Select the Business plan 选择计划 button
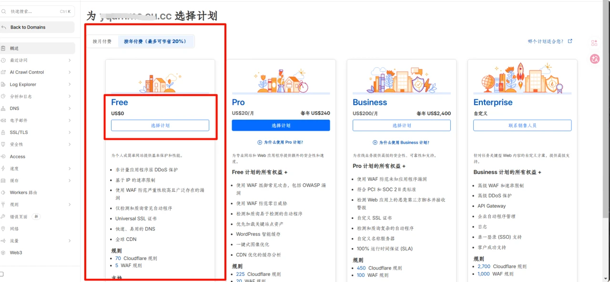Screen dimensions: 610x282 click(x=402, y=125)
